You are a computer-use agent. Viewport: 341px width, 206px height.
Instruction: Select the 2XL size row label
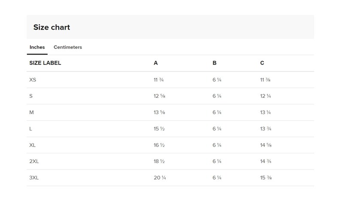[x=34, y=161]
